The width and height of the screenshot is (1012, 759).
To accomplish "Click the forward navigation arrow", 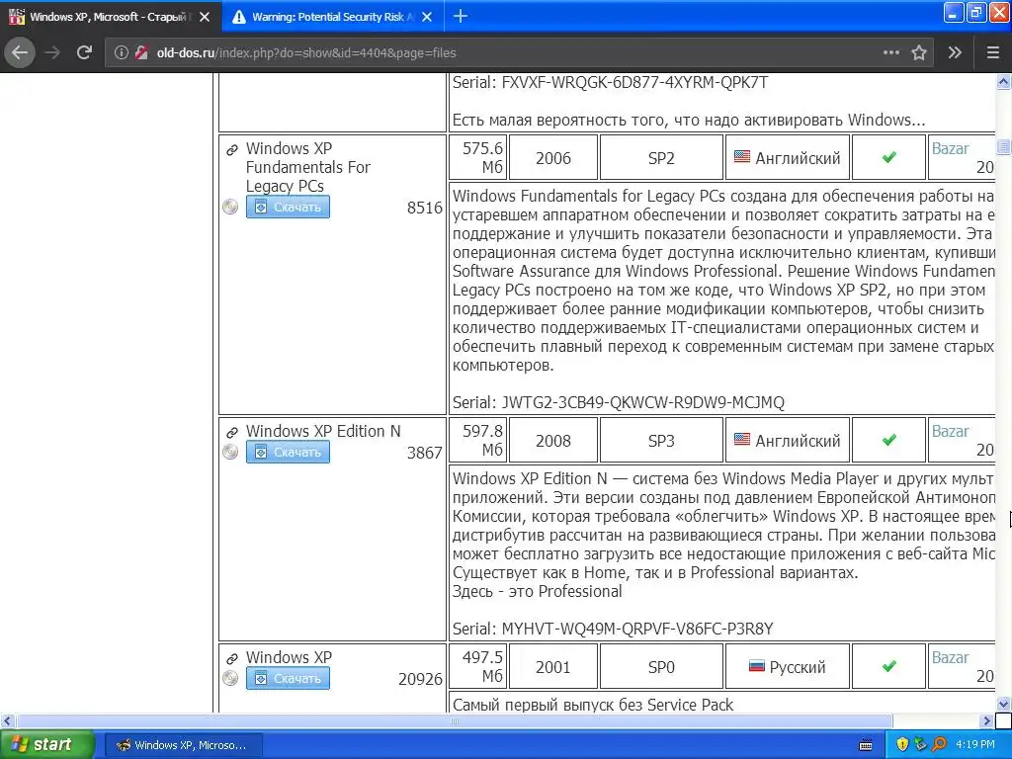I will [52, 52].
